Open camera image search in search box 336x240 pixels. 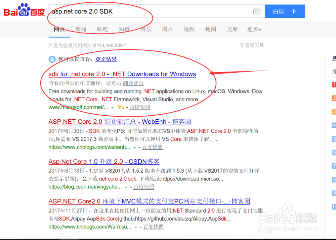click(x=256, y=11)
